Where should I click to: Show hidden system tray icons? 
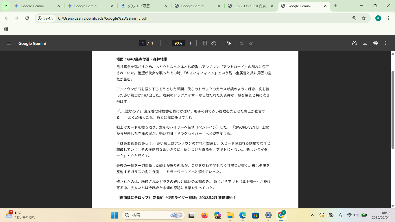click(313, 215)
